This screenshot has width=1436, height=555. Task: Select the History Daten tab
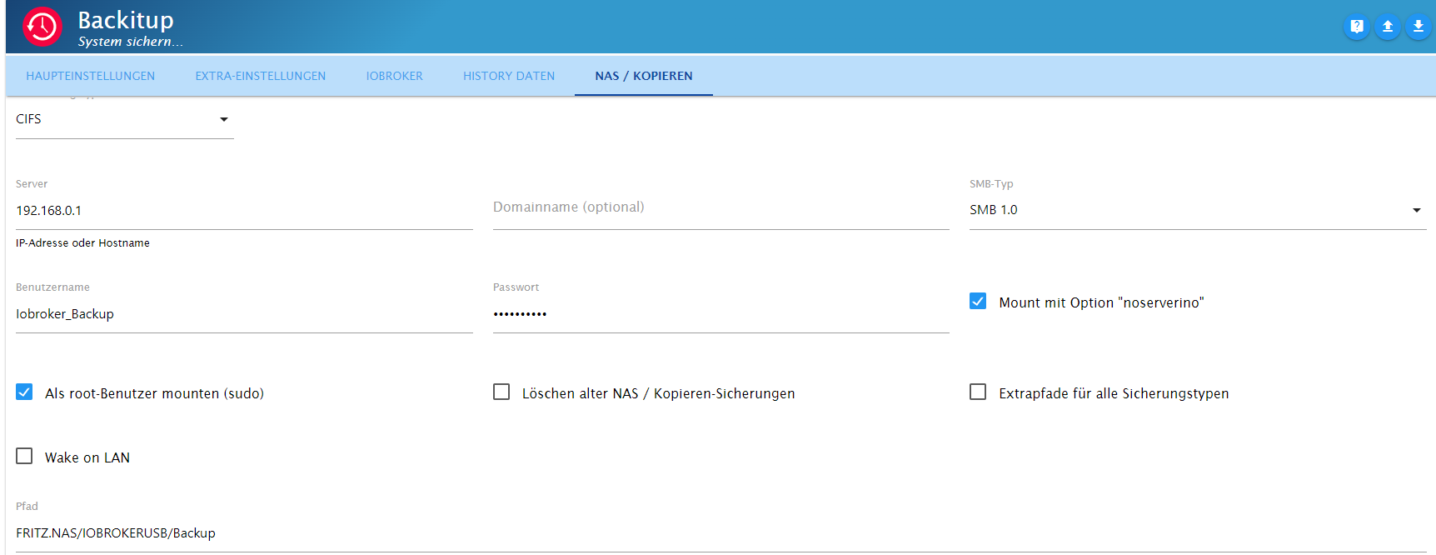click(x=508, y=76)
